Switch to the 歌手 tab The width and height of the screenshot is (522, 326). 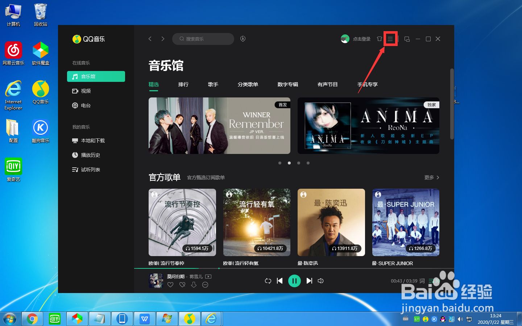(213, 84)
